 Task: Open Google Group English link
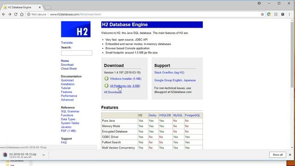168,80
